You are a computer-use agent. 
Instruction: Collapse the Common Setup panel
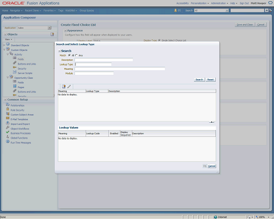coord(6,100)
